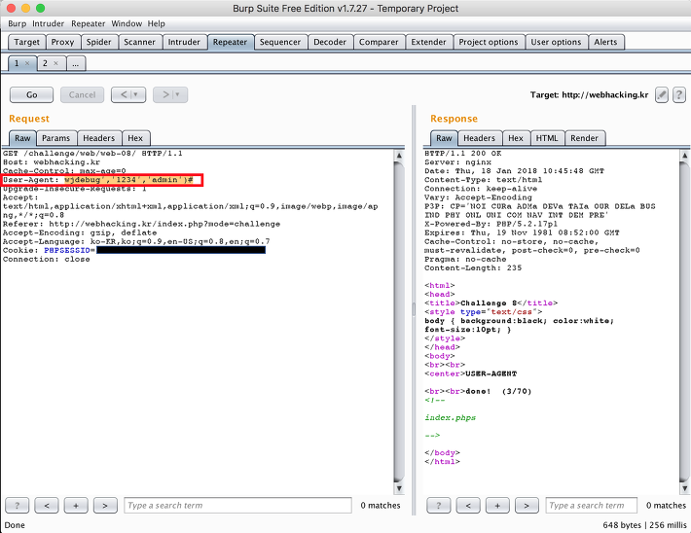Show response Raw view
The width and height of the screenshot is (691, 533).
444,138
